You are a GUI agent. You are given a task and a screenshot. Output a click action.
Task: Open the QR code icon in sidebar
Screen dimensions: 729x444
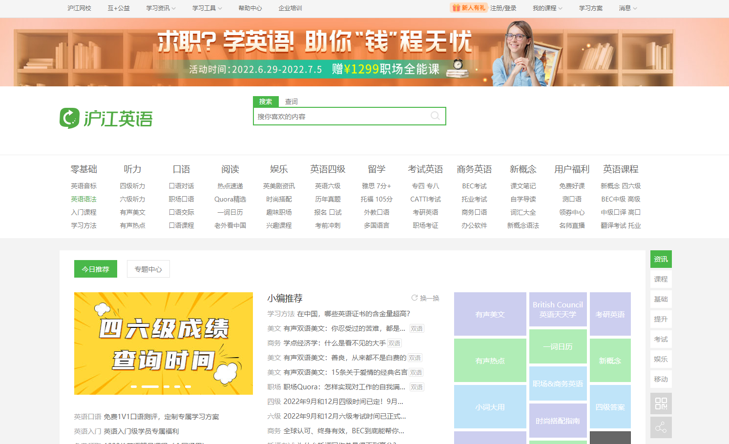tap(661, 404)
